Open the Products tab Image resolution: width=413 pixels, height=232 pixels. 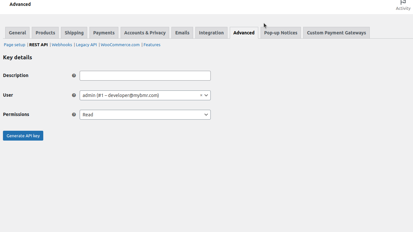point(45,33)
